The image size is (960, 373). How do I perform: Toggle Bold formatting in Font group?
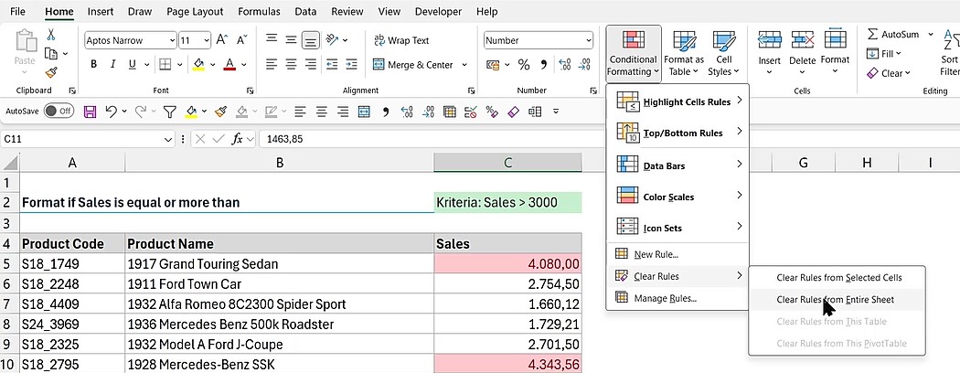[x=93, y=65]
